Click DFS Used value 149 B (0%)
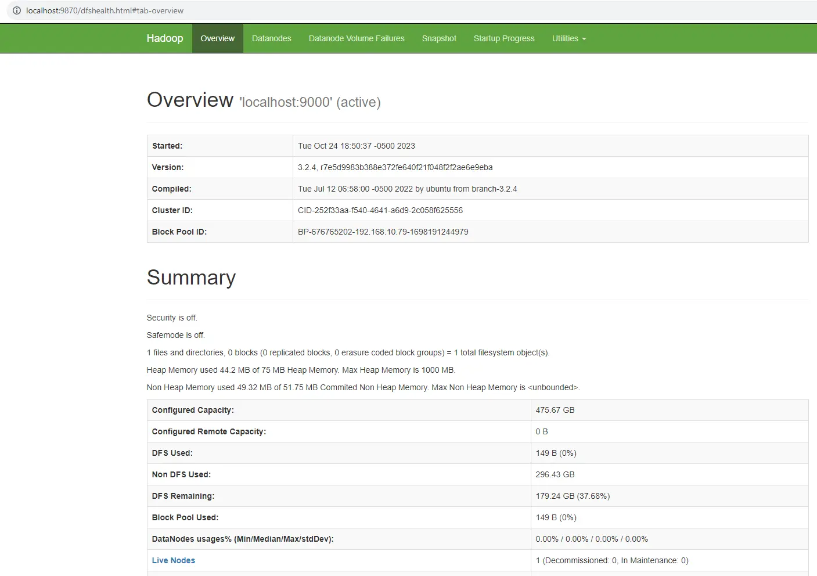 point(556,453)
